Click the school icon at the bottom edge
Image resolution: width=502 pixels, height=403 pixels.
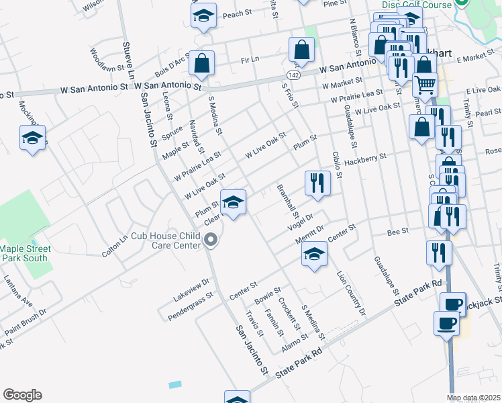tap(237, 399)
